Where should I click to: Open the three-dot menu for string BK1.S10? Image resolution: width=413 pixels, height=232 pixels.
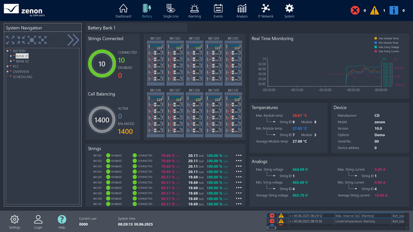(239, 204)
